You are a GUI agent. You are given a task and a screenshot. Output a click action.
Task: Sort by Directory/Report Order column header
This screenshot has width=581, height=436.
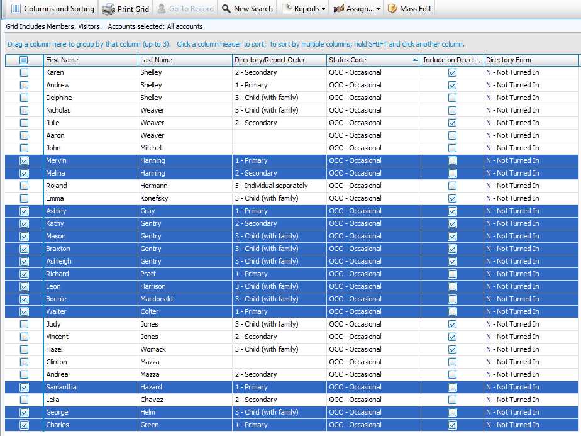279,60
